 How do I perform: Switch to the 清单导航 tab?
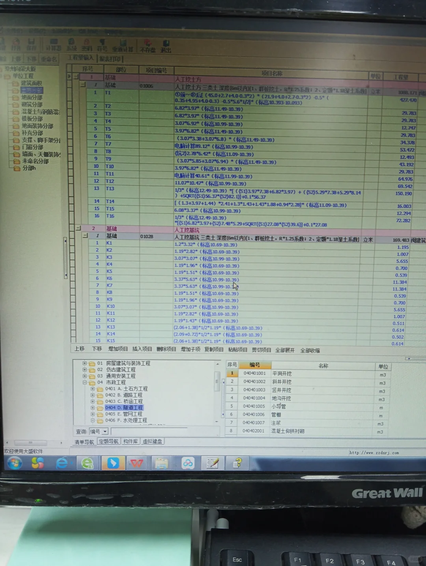(84, 442)
